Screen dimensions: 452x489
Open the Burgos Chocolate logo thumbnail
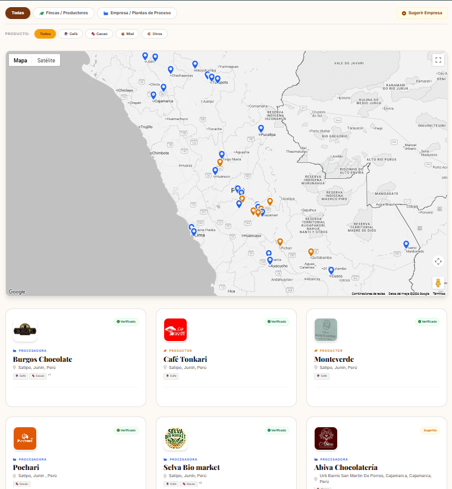tap(25, 330)
